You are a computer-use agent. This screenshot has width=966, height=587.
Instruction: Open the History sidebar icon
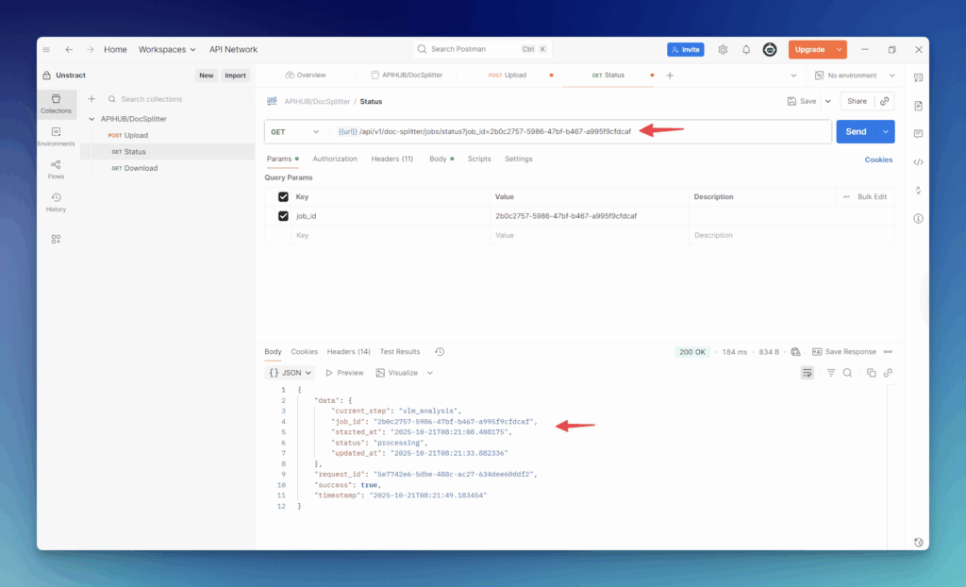(56, 202)
